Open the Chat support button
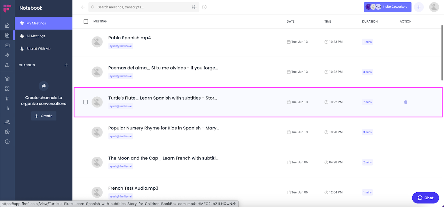This screenshot has width=444, height=207. pyautogui.click(x=425, y=198)
